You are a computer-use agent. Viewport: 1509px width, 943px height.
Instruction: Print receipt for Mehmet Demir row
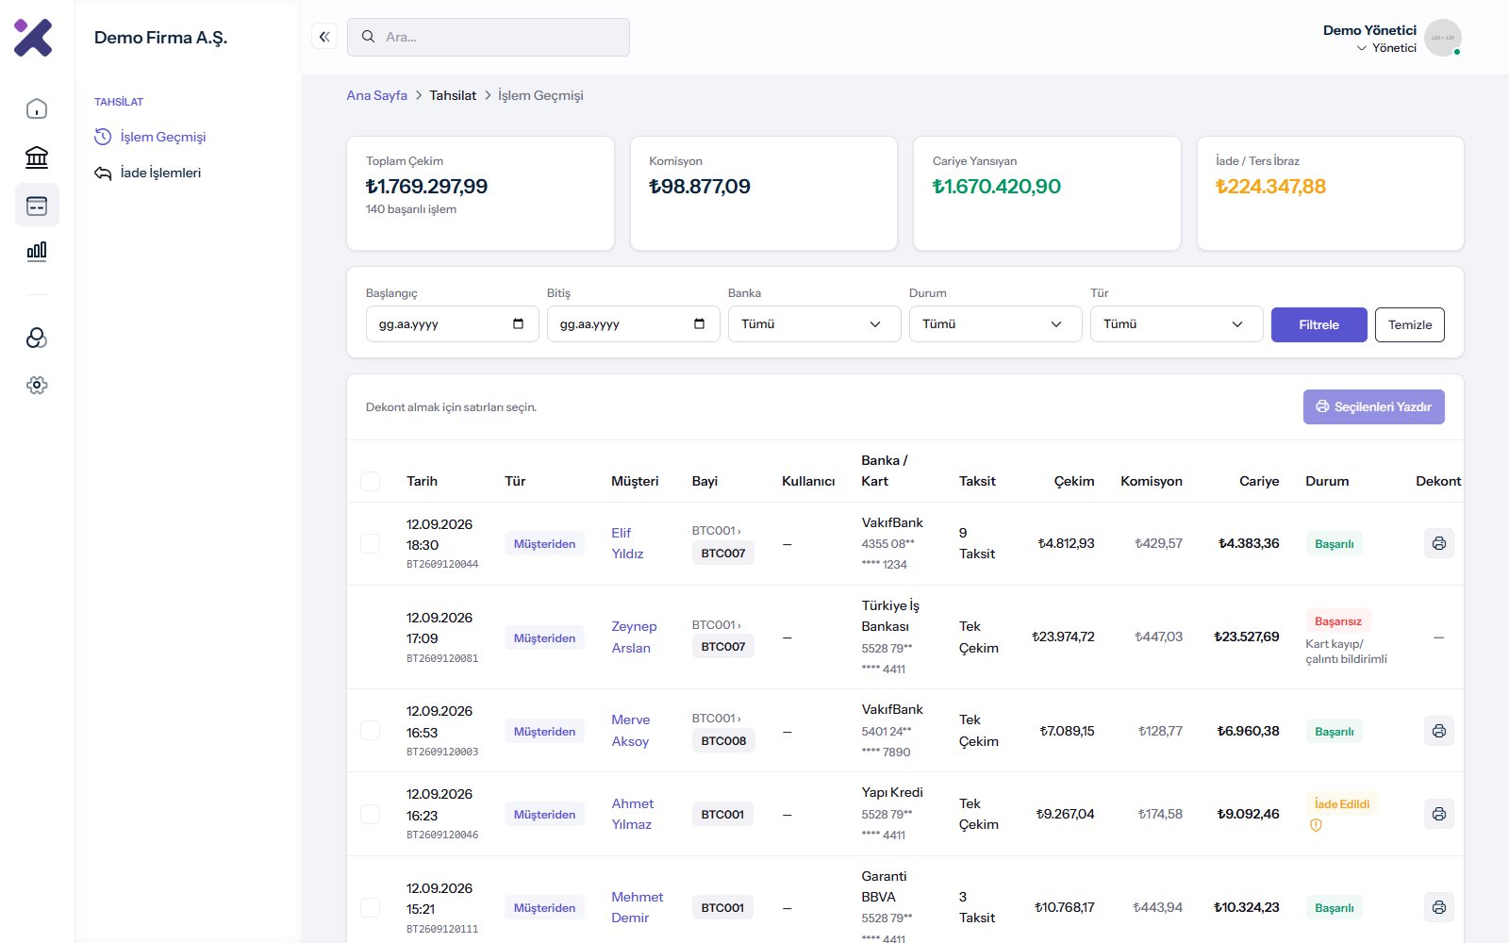pyautogui.click(x=1438, y=907)
